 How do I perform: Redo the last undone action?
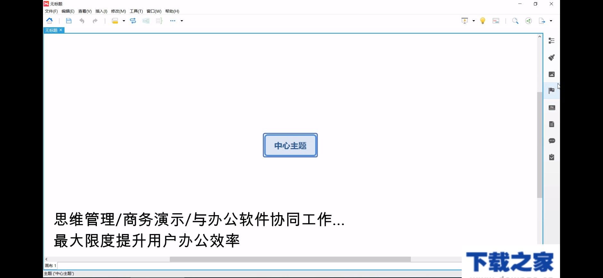[95, 21]
